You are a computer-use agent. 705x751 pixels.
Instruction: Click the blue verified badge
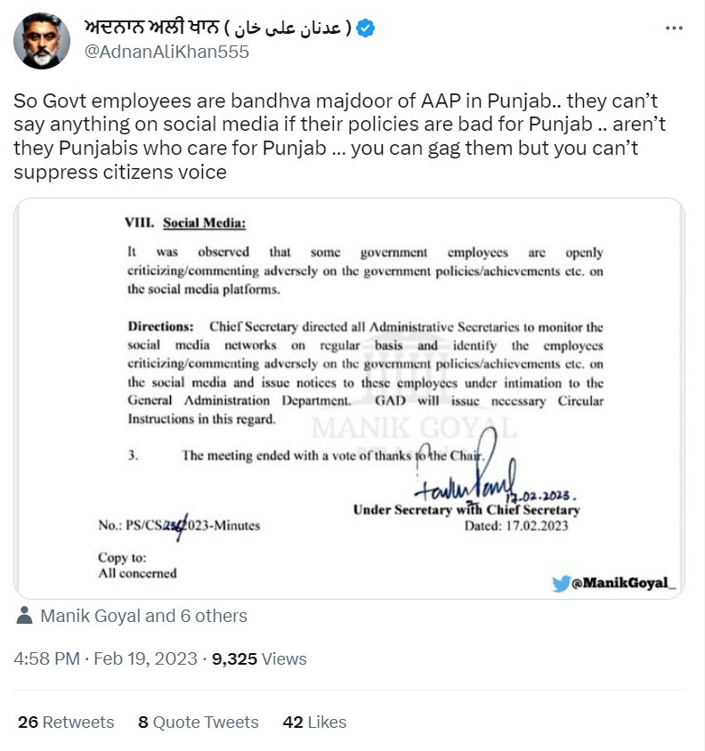(x=366, y=28)
